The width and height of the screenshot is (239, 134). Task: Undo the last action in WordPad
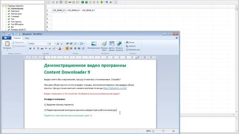coord(13,34)
